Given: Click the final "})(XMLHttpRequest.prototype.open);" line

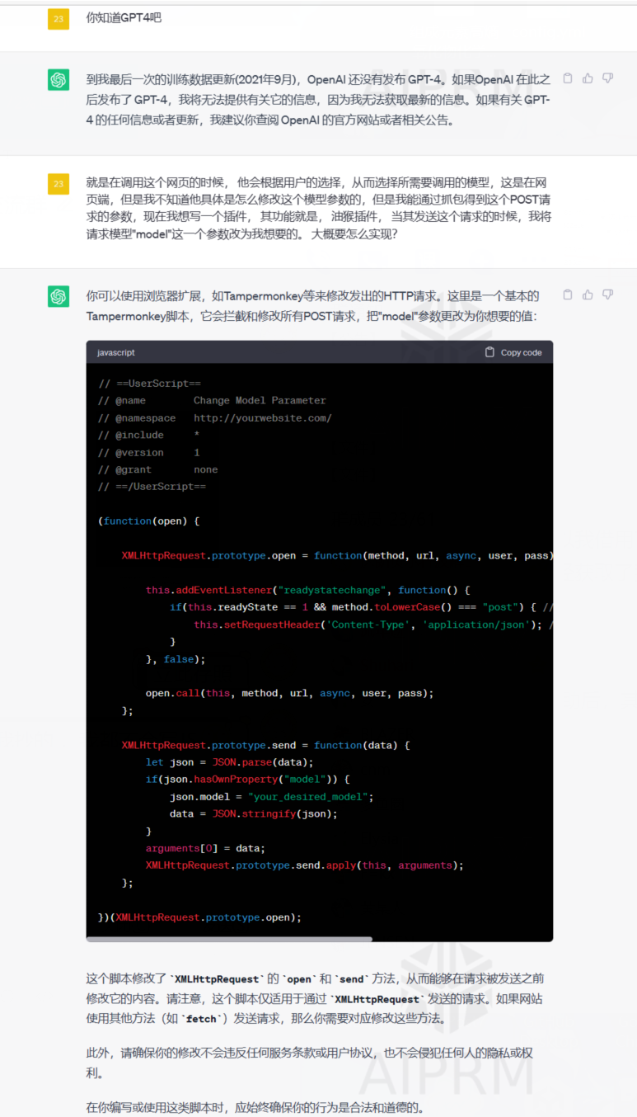Looking at the screenshot, I should point(199,917).
